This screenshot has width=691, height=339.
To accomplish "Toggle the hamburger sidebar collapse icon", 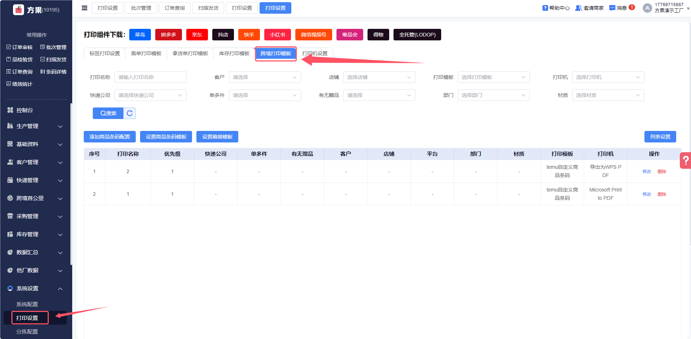I will tap(84, 8).
